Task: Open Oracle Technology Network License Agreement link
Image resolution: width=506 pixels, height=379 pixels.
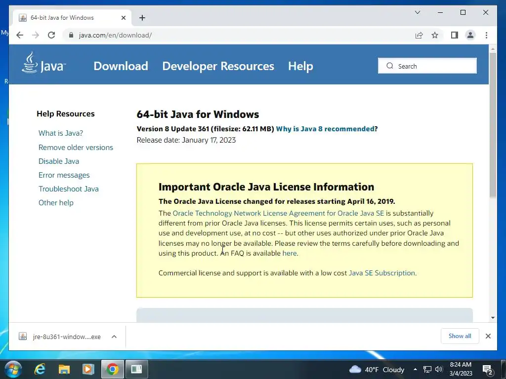Action: point(278,213)
